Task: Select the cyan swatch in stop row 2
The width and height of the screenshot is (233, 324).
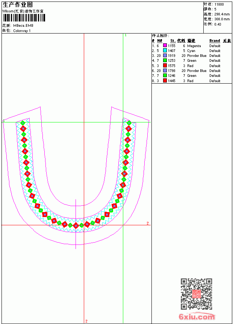Action: coord(165,50)
